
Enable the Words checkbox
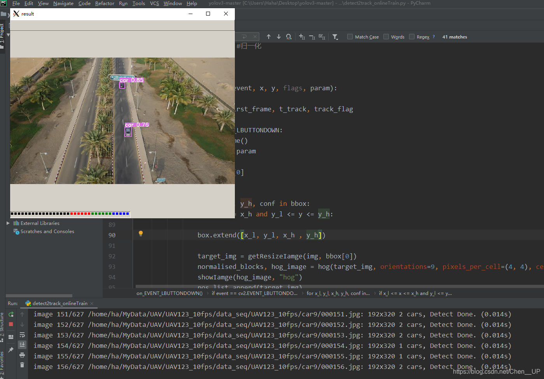[386, 37]
